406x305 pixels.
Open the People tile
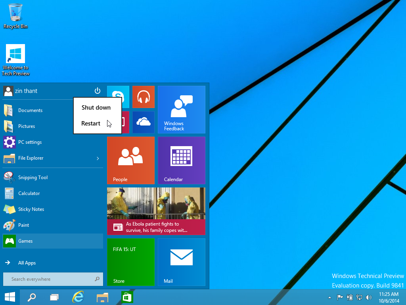point(131,160)
